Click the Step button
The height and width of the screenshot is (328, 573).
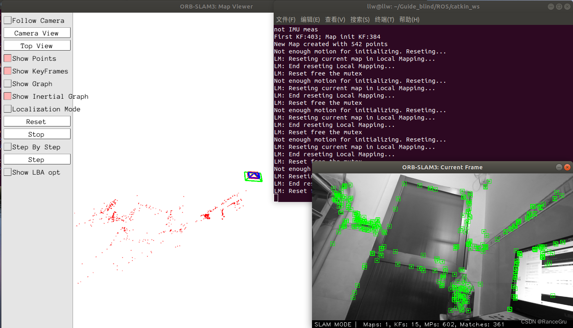click(x=37, y=160)
